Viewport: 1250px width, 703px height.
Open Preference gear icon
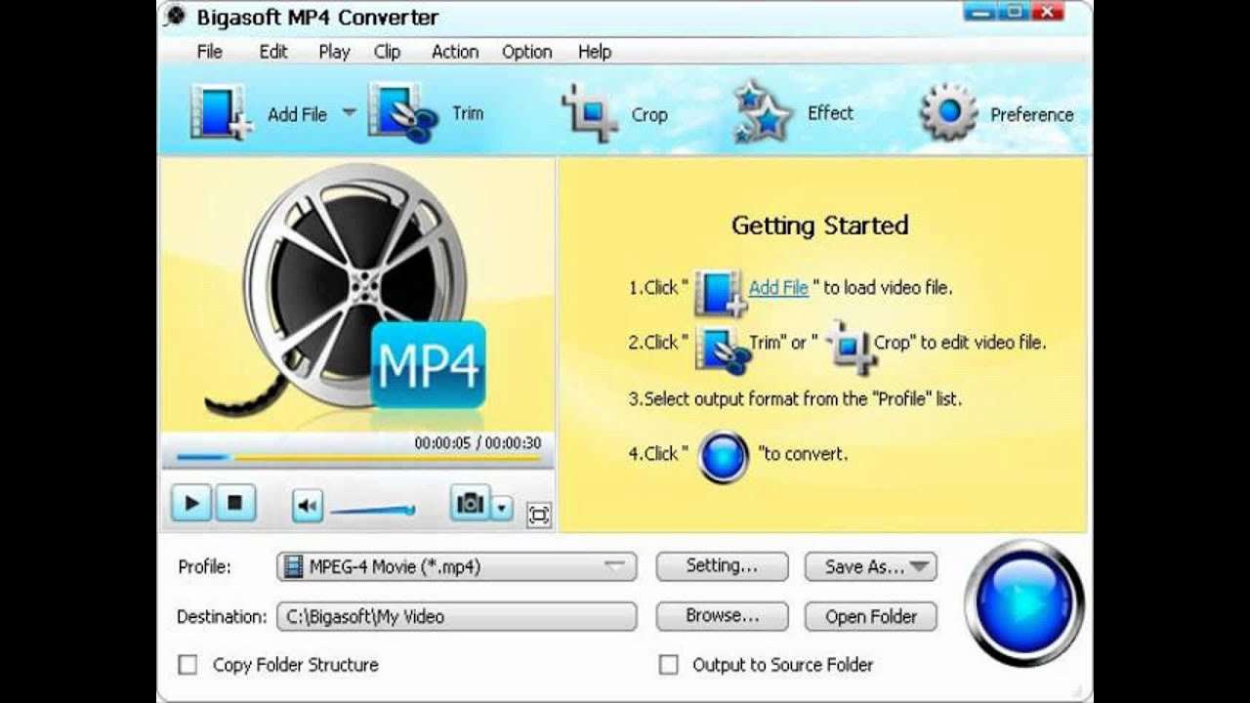947,112
